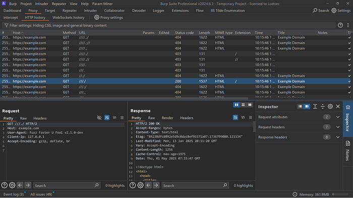Open Response pane hamburger menu
This screenshot has height=198, width=353.
[x=250, y=117]
